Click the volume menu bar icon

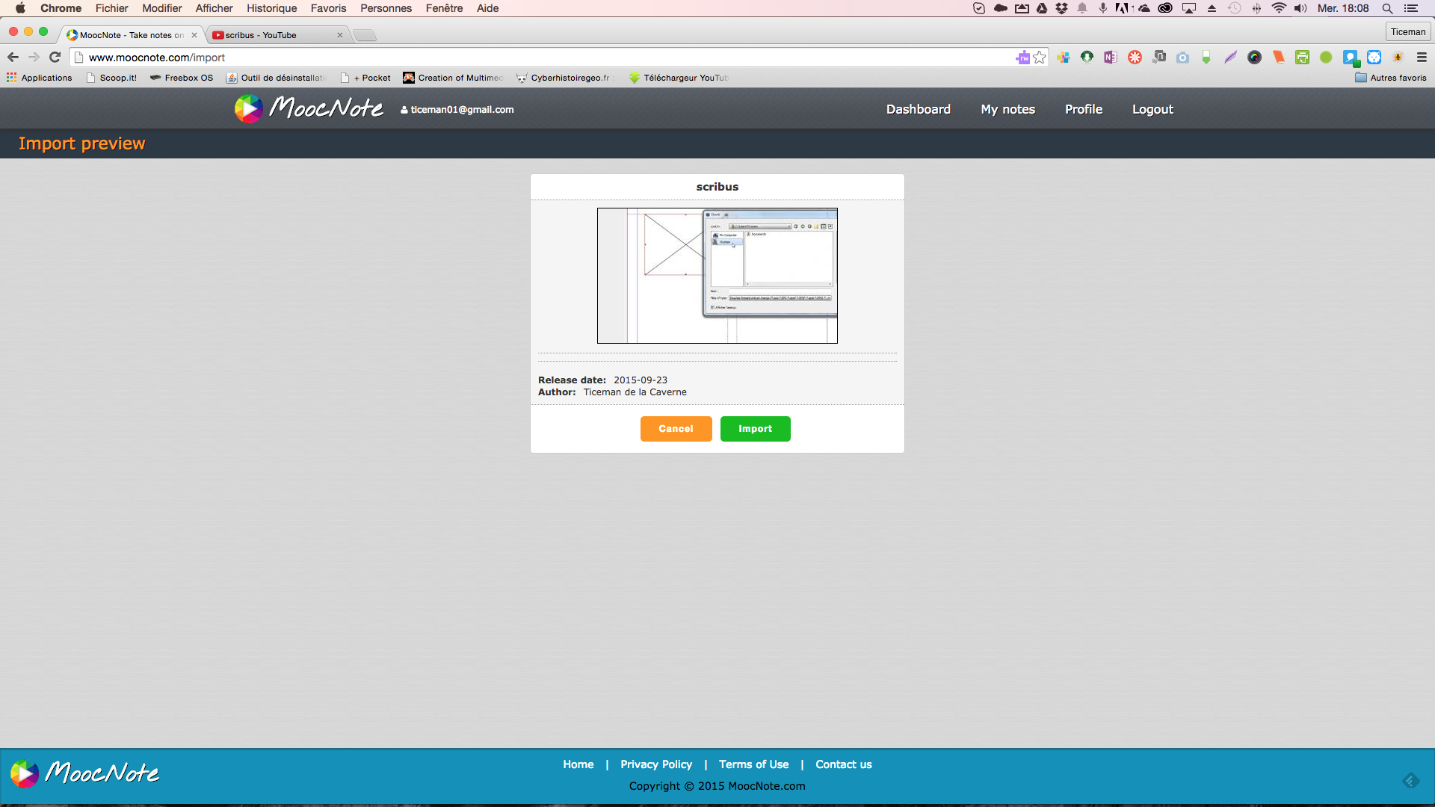pos(1300,8)
